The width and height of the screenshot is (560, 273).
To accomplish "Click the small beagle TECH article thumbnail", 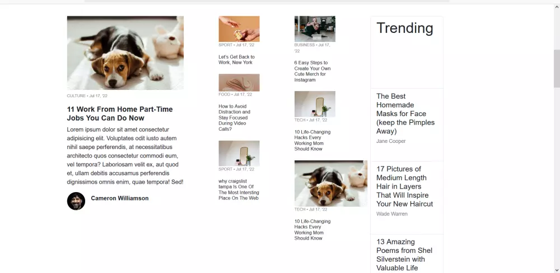I will point(331,183).
